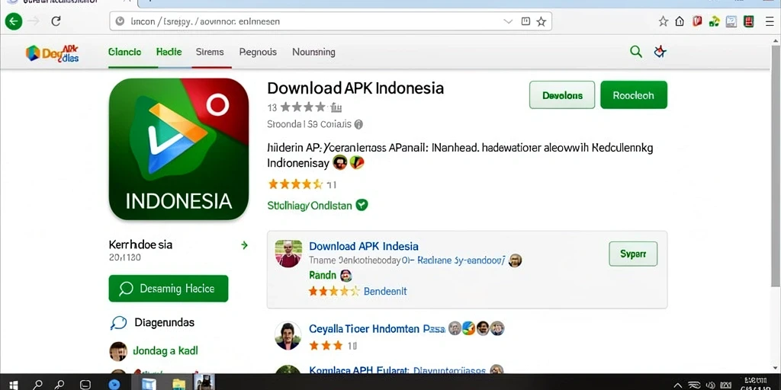The width and height of the screenshot is (781, 390).
Task: Open the address bar dropdown chevron
Action: 508,21
